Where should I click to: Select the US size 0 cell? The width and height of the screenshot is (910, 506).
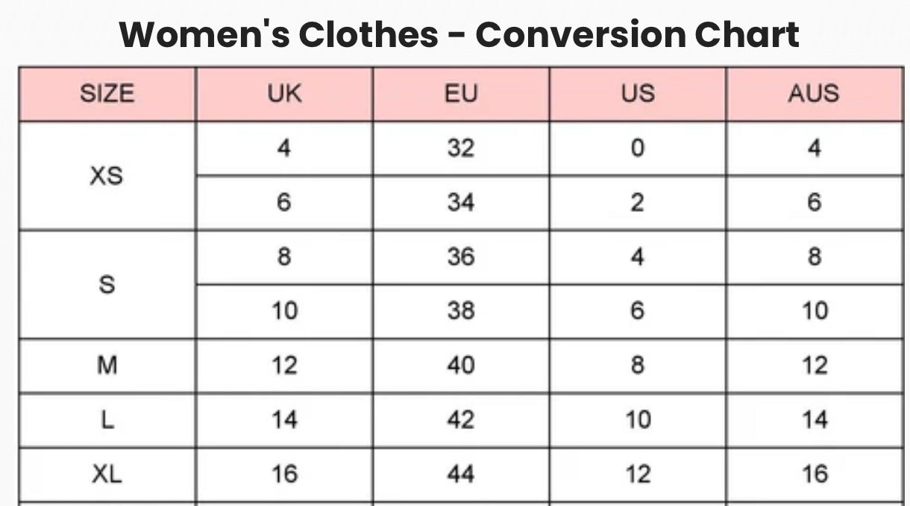(637, 149)
